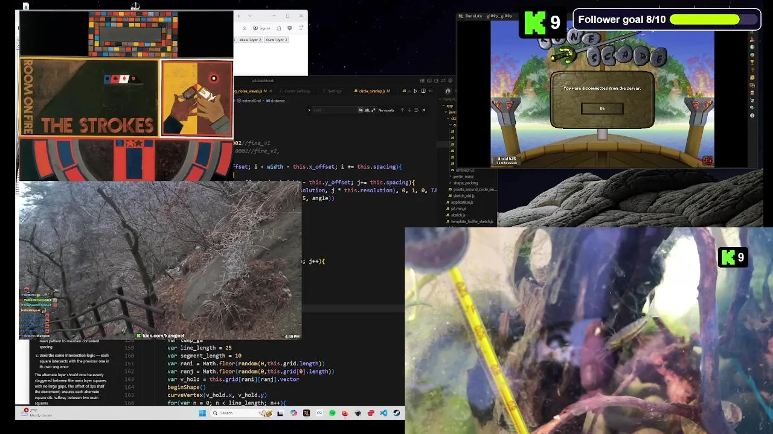
Task: Open Task View on the taskbar
Action: 280,413
